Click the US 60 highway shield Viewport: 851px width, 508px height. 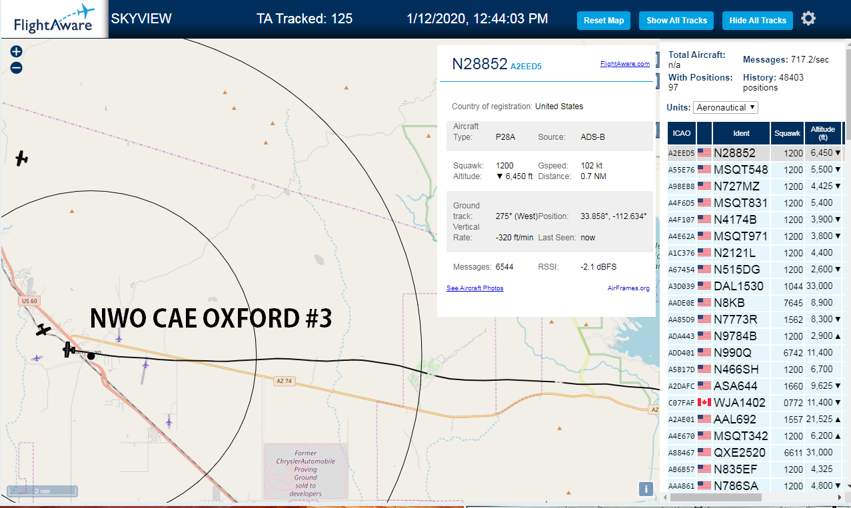point(29,301)
